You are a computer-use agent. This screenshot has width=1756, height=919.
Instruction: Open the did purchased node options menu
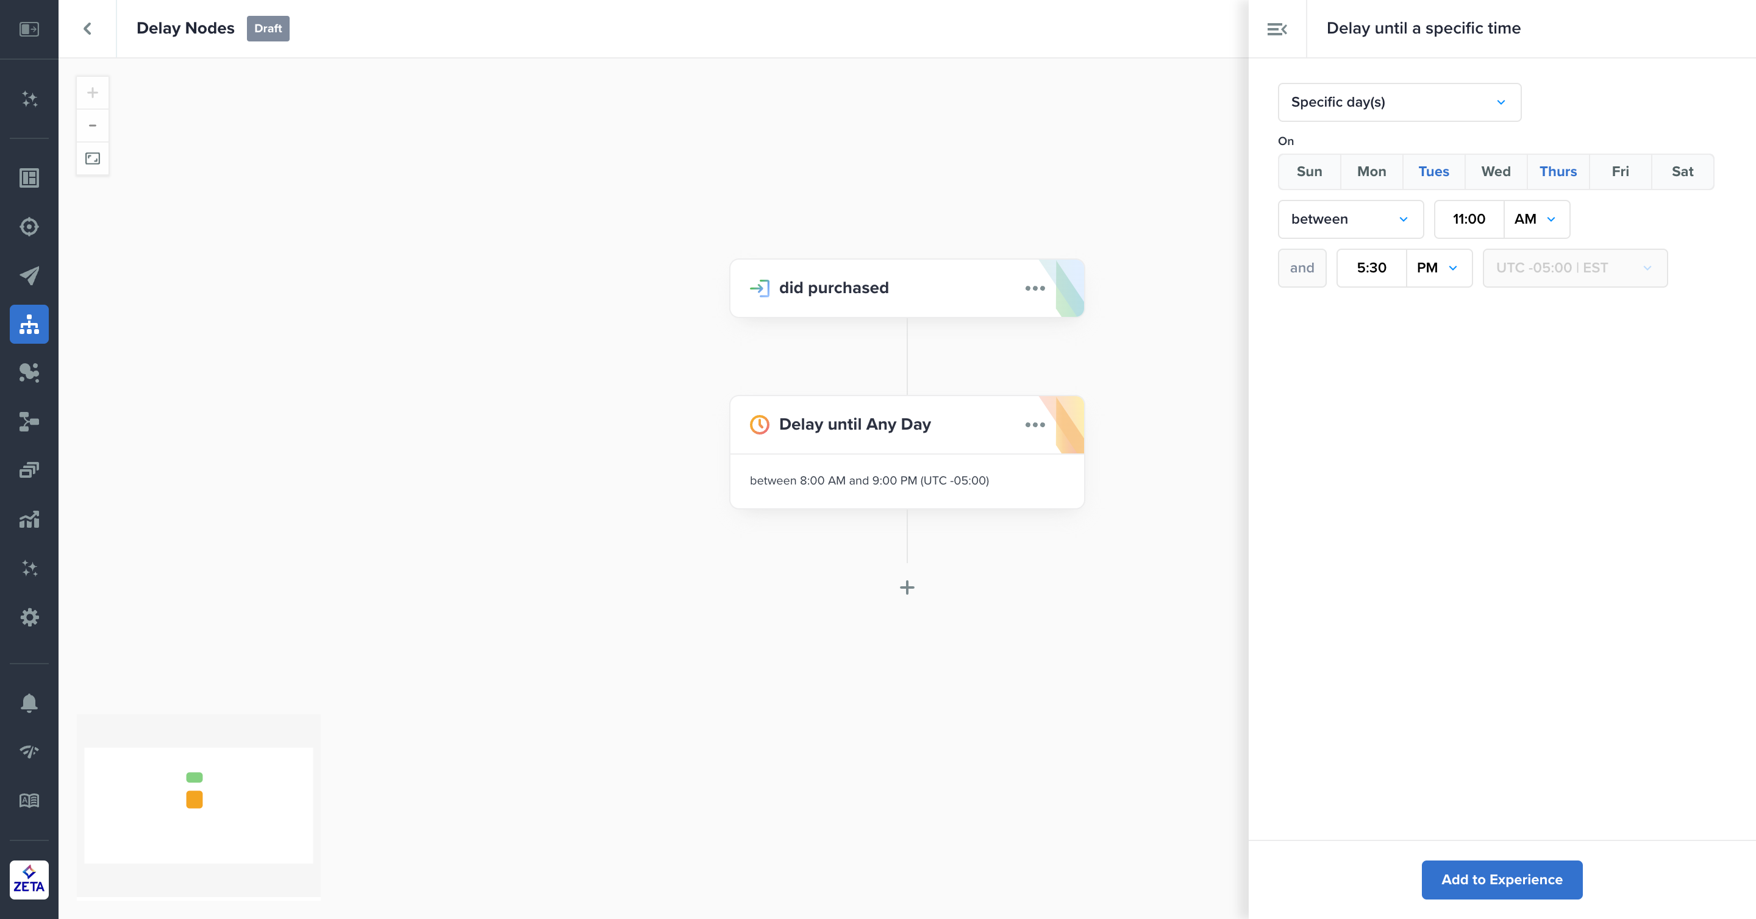point(1035,288)
